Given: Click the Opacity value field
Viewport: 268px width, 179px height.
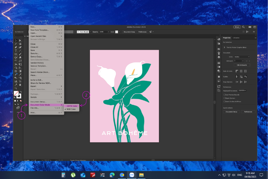Looking at the screenshot, I should [x=103, y=32].
